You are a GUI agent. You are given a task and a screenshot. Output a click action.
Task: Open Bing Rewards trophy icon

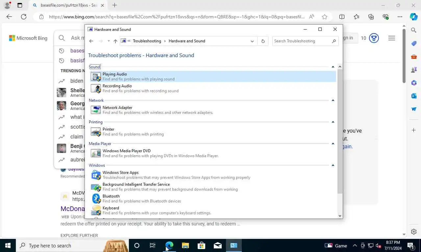pyautogui.click(x=374, y=38)
